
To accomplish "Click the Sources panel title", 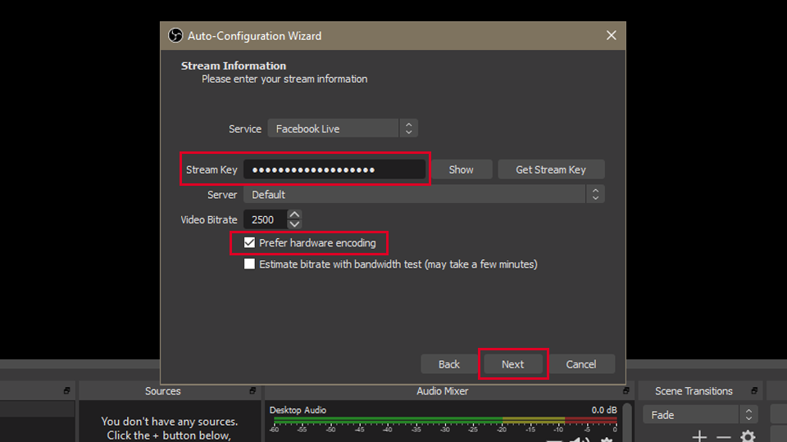I will pyautogui.click(x=162, y=391).
